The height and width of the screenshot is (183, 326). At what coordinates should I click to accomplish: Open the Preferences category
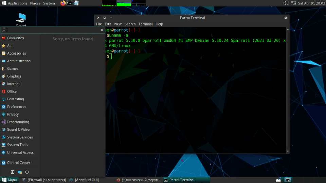click(x=20, y=107)
